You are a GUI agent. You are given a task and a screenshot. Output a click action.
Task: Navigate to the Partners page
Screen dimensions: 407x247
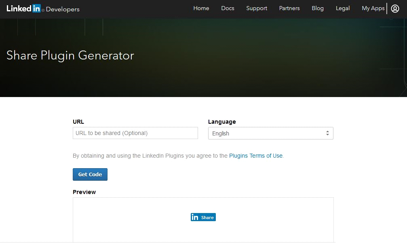289,8
